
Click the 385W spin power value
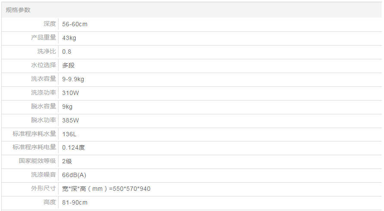click(x=71, y=120)
